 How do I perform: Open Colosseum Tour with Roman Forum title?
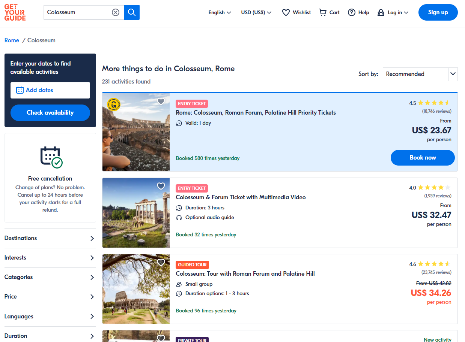(245, 274)
